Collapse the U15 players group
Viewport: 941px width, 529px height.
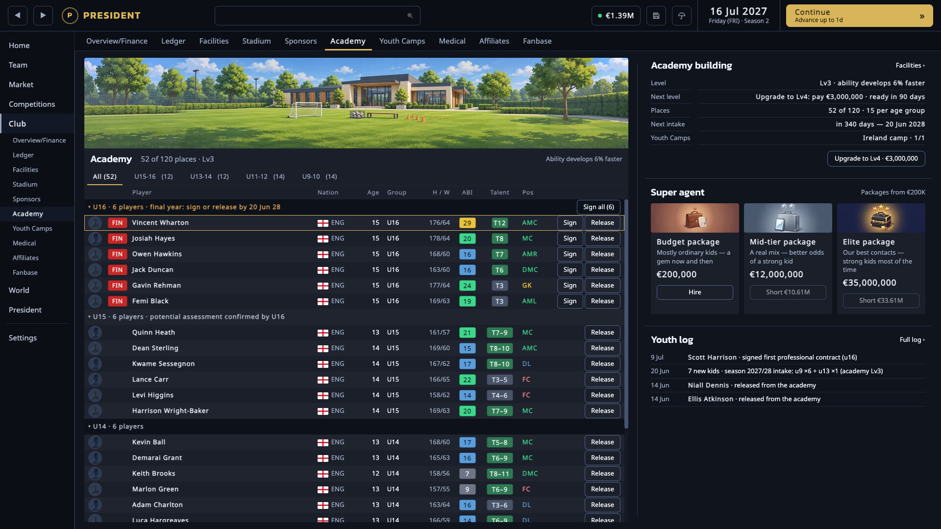pos(89,317)
